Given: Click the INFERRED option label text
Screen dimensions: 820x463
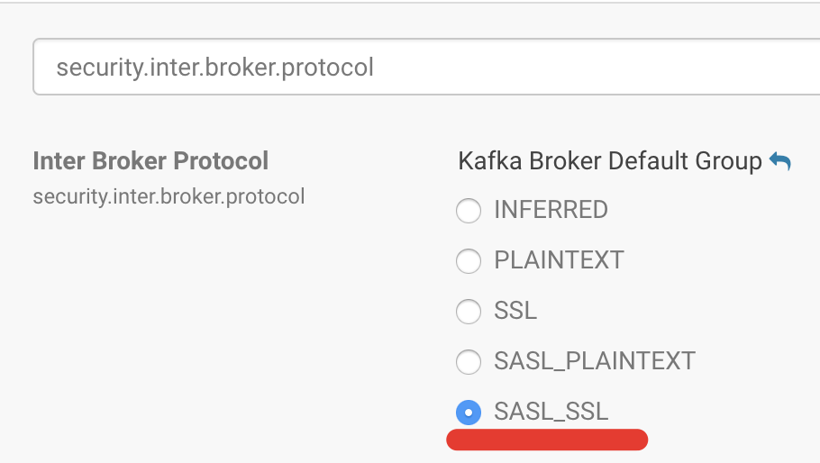Looking at the screenshot, I should click(x=551, y=210).
